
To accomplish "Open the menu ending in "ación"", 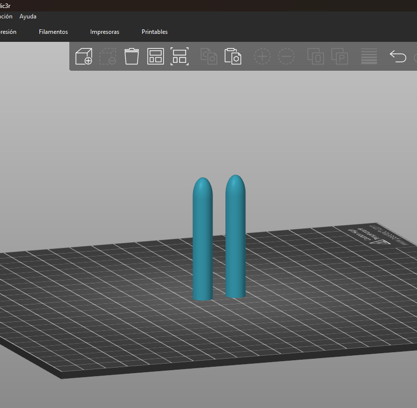I will tap(6, 16).
